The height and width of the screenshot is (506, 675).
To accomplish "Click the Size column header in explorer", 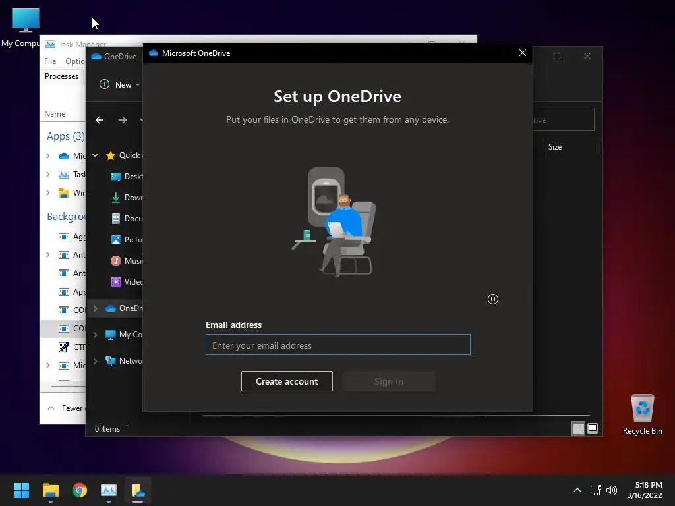I will point(570,147).
